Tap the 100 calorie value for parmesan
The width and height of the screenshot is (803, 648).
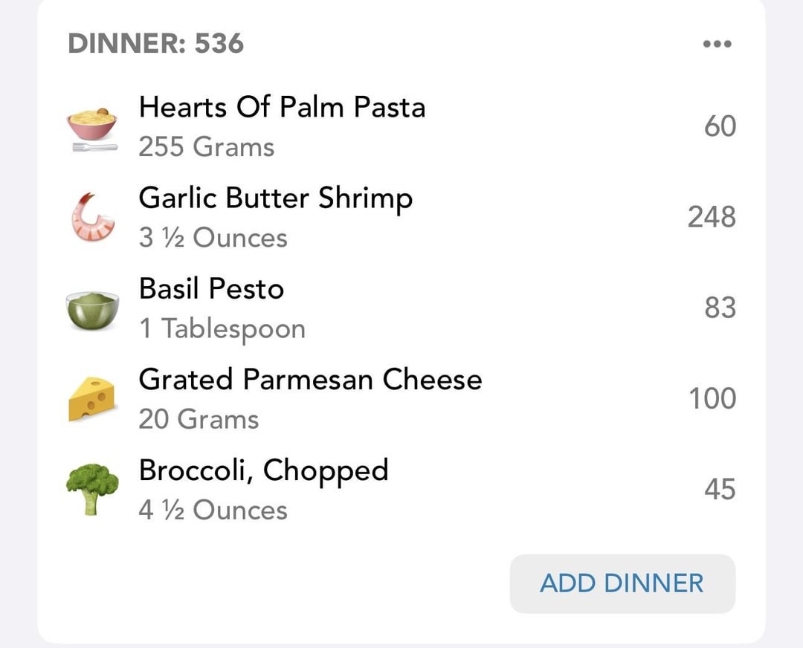click(712, 399)
